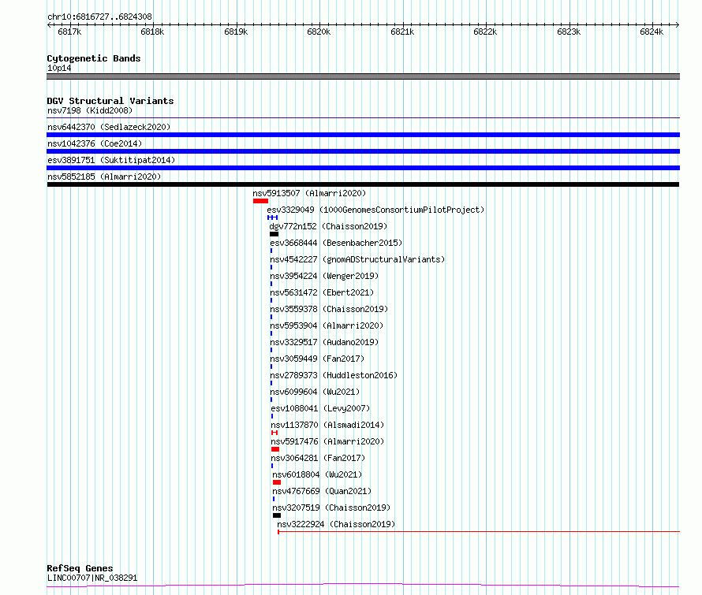
Task: Select nsv5917476 (Almarri2020) label
Action: (327, 441)
